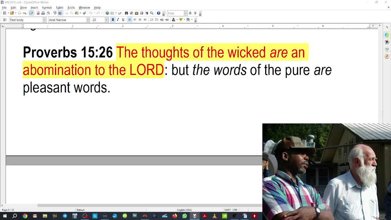This screenshot has height=220, width=391.
Task: Click the Font Color swatch button
Action: [x=173, y=20]
